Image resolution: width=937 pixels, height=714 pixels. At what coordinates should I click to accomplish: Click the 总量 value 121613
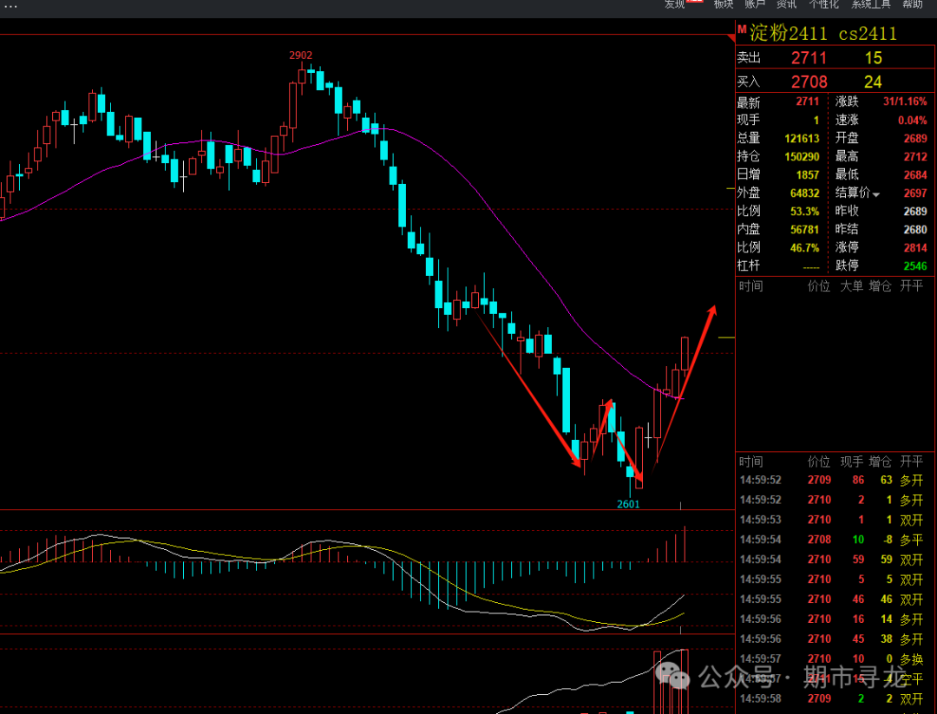[x=802, y=139]
